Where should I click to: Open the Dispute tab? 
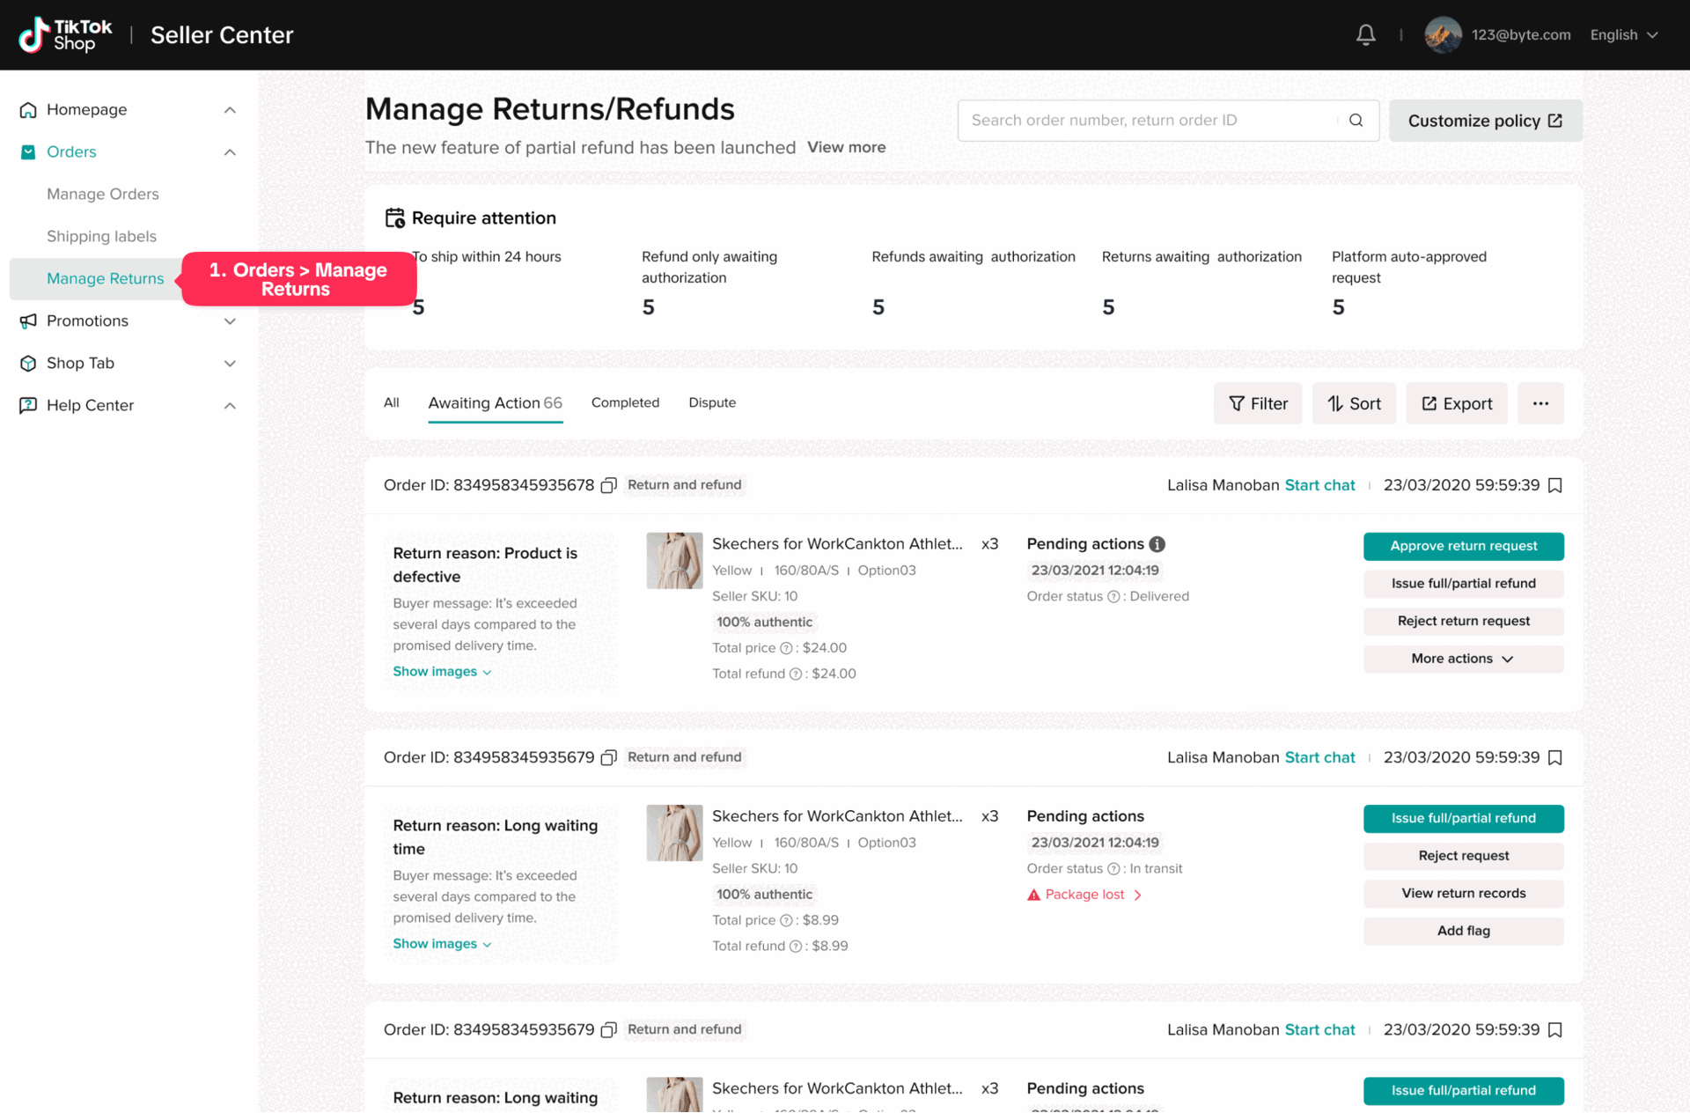711,402
